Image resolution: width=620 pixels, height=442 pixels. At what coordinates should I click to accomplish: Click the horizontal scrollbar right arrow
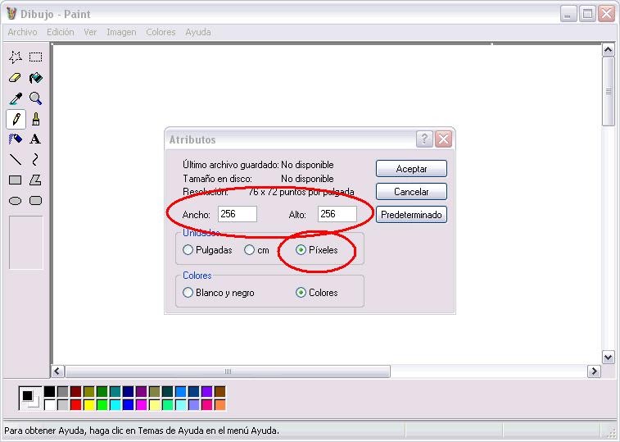tap(594, 371)
